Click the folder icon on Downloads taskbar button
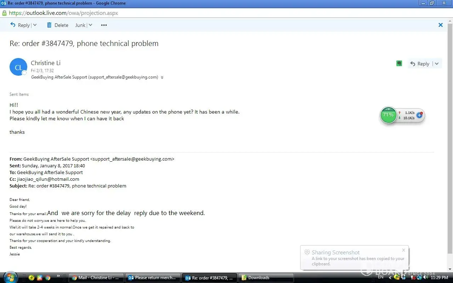453x283 pixels. pyautogui.click(x=244, y=278)
